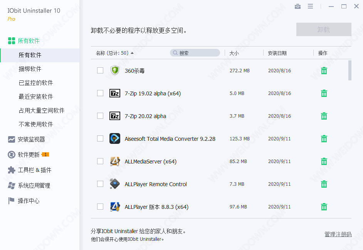Click trash icon for ALLMediaServer (x64)
This screenshot has height=250, width=363.
click(x=324, y=161)
